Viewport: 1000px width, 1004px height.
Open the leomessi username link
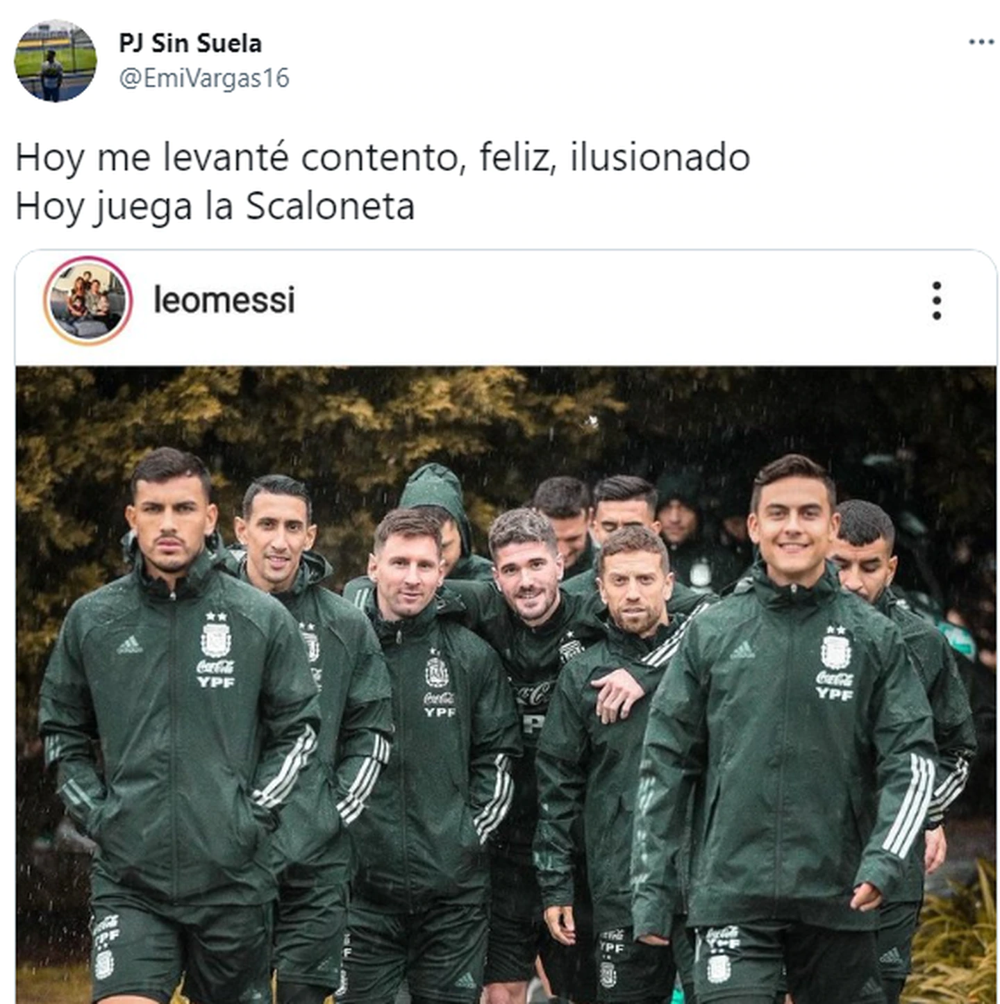[224, 300]
